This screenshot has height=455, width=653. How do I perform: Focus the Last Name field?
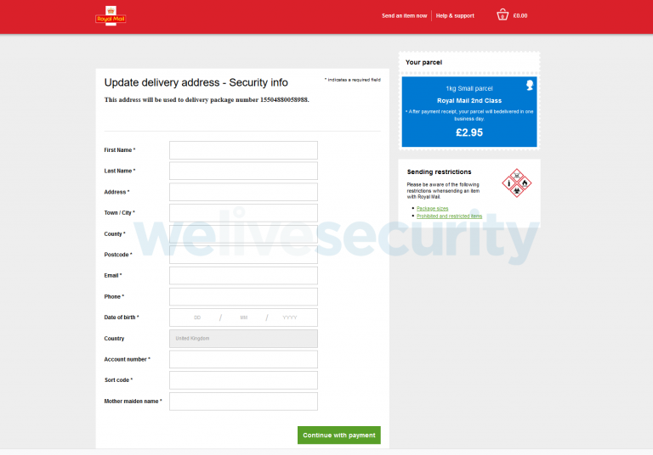[243, 171]
